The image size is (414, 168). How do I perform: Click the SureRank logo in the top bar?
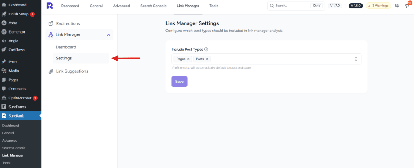point(50,6)
